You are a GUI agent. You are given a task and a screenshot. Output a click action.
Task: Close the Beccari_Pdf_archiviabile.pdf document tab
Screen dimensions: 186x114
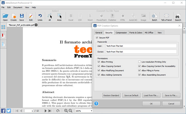[36, 25]
